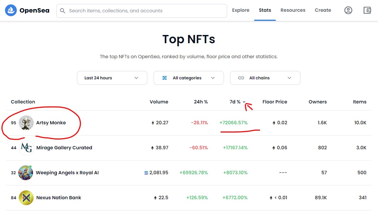Click the 1.6K owners value

[x=322, y=123]
